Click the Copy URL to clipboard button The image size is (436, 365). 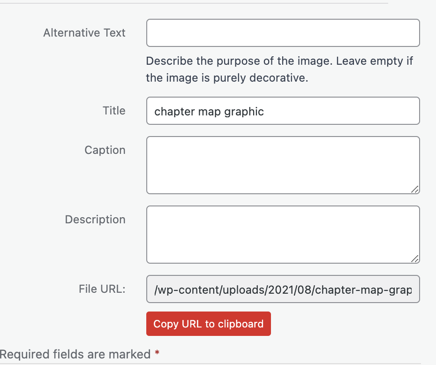pos(209,324)
